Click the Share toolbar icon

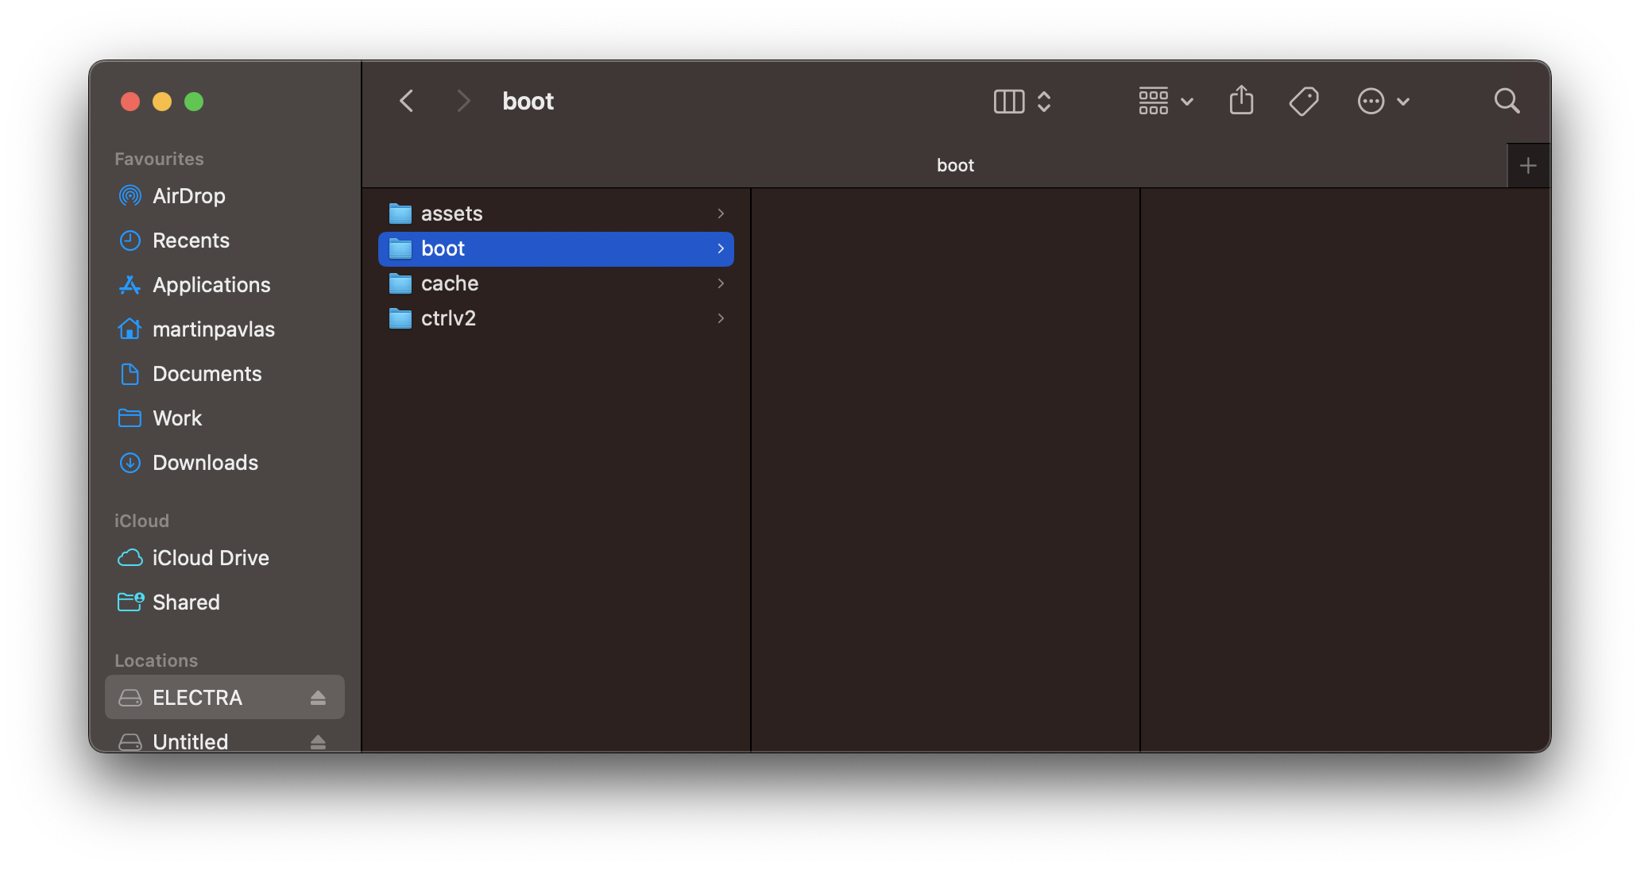click(x=1241, y=101)
